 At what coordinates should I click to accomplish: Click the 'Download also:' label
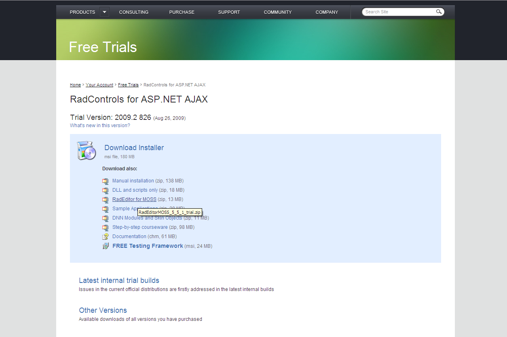click(x=120, y=169)
